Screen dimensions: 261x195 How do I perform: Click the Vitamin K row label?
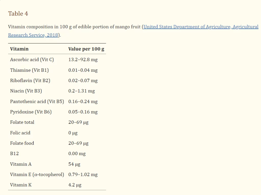tap(21, 185)
